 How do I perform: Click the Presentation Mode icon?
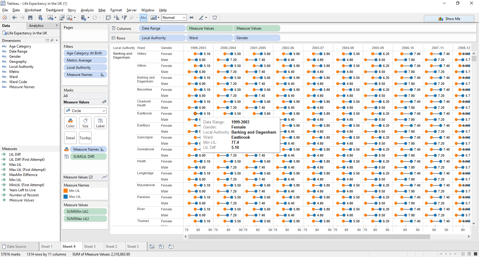[x=215, y=18]
